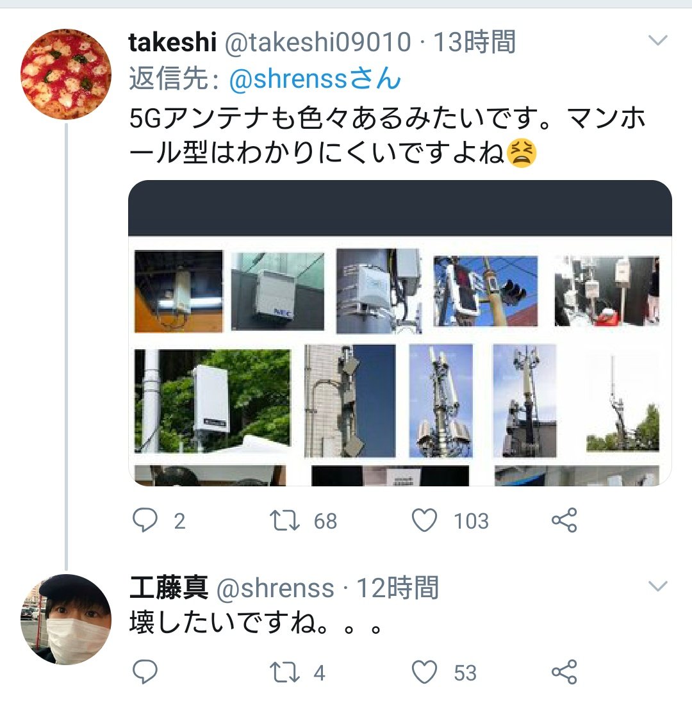692x701 pixels.
Task: Open takeshi's pizza profile picture
Action: [x=66, y=74]
